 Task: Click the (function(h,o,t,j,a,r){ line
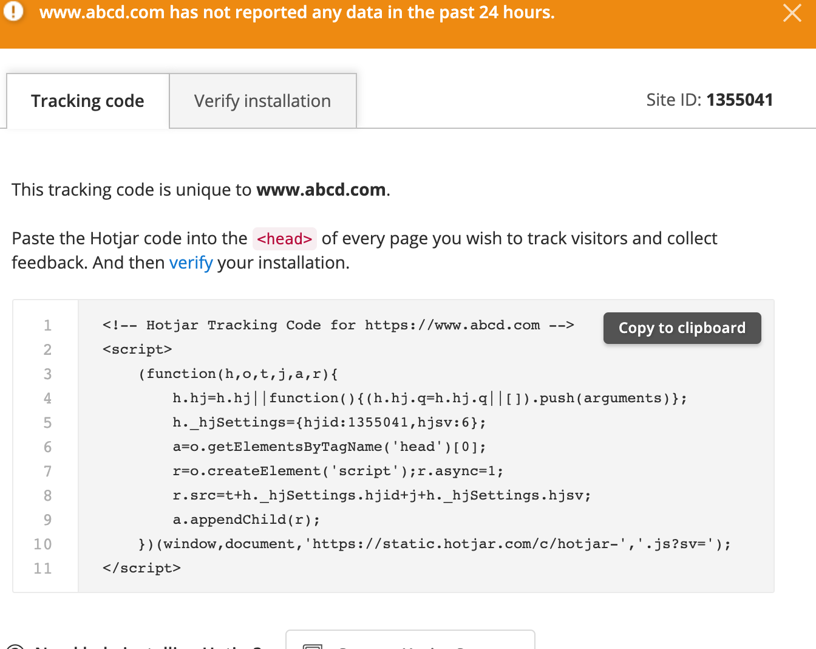click(238, 374)
